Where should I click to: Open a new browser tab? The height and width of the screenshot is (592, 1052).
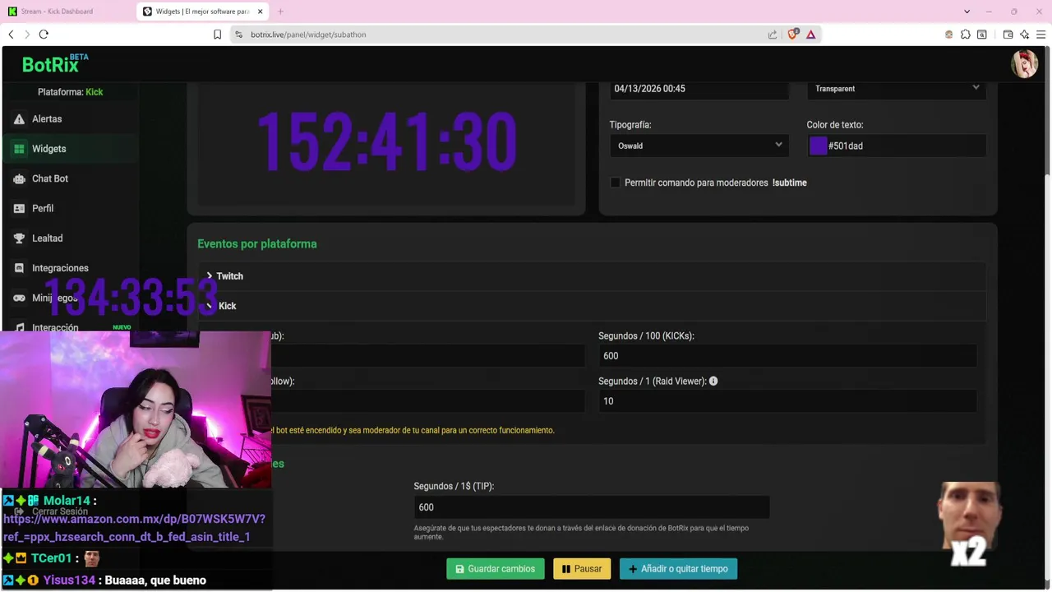(x=280, y=12)
